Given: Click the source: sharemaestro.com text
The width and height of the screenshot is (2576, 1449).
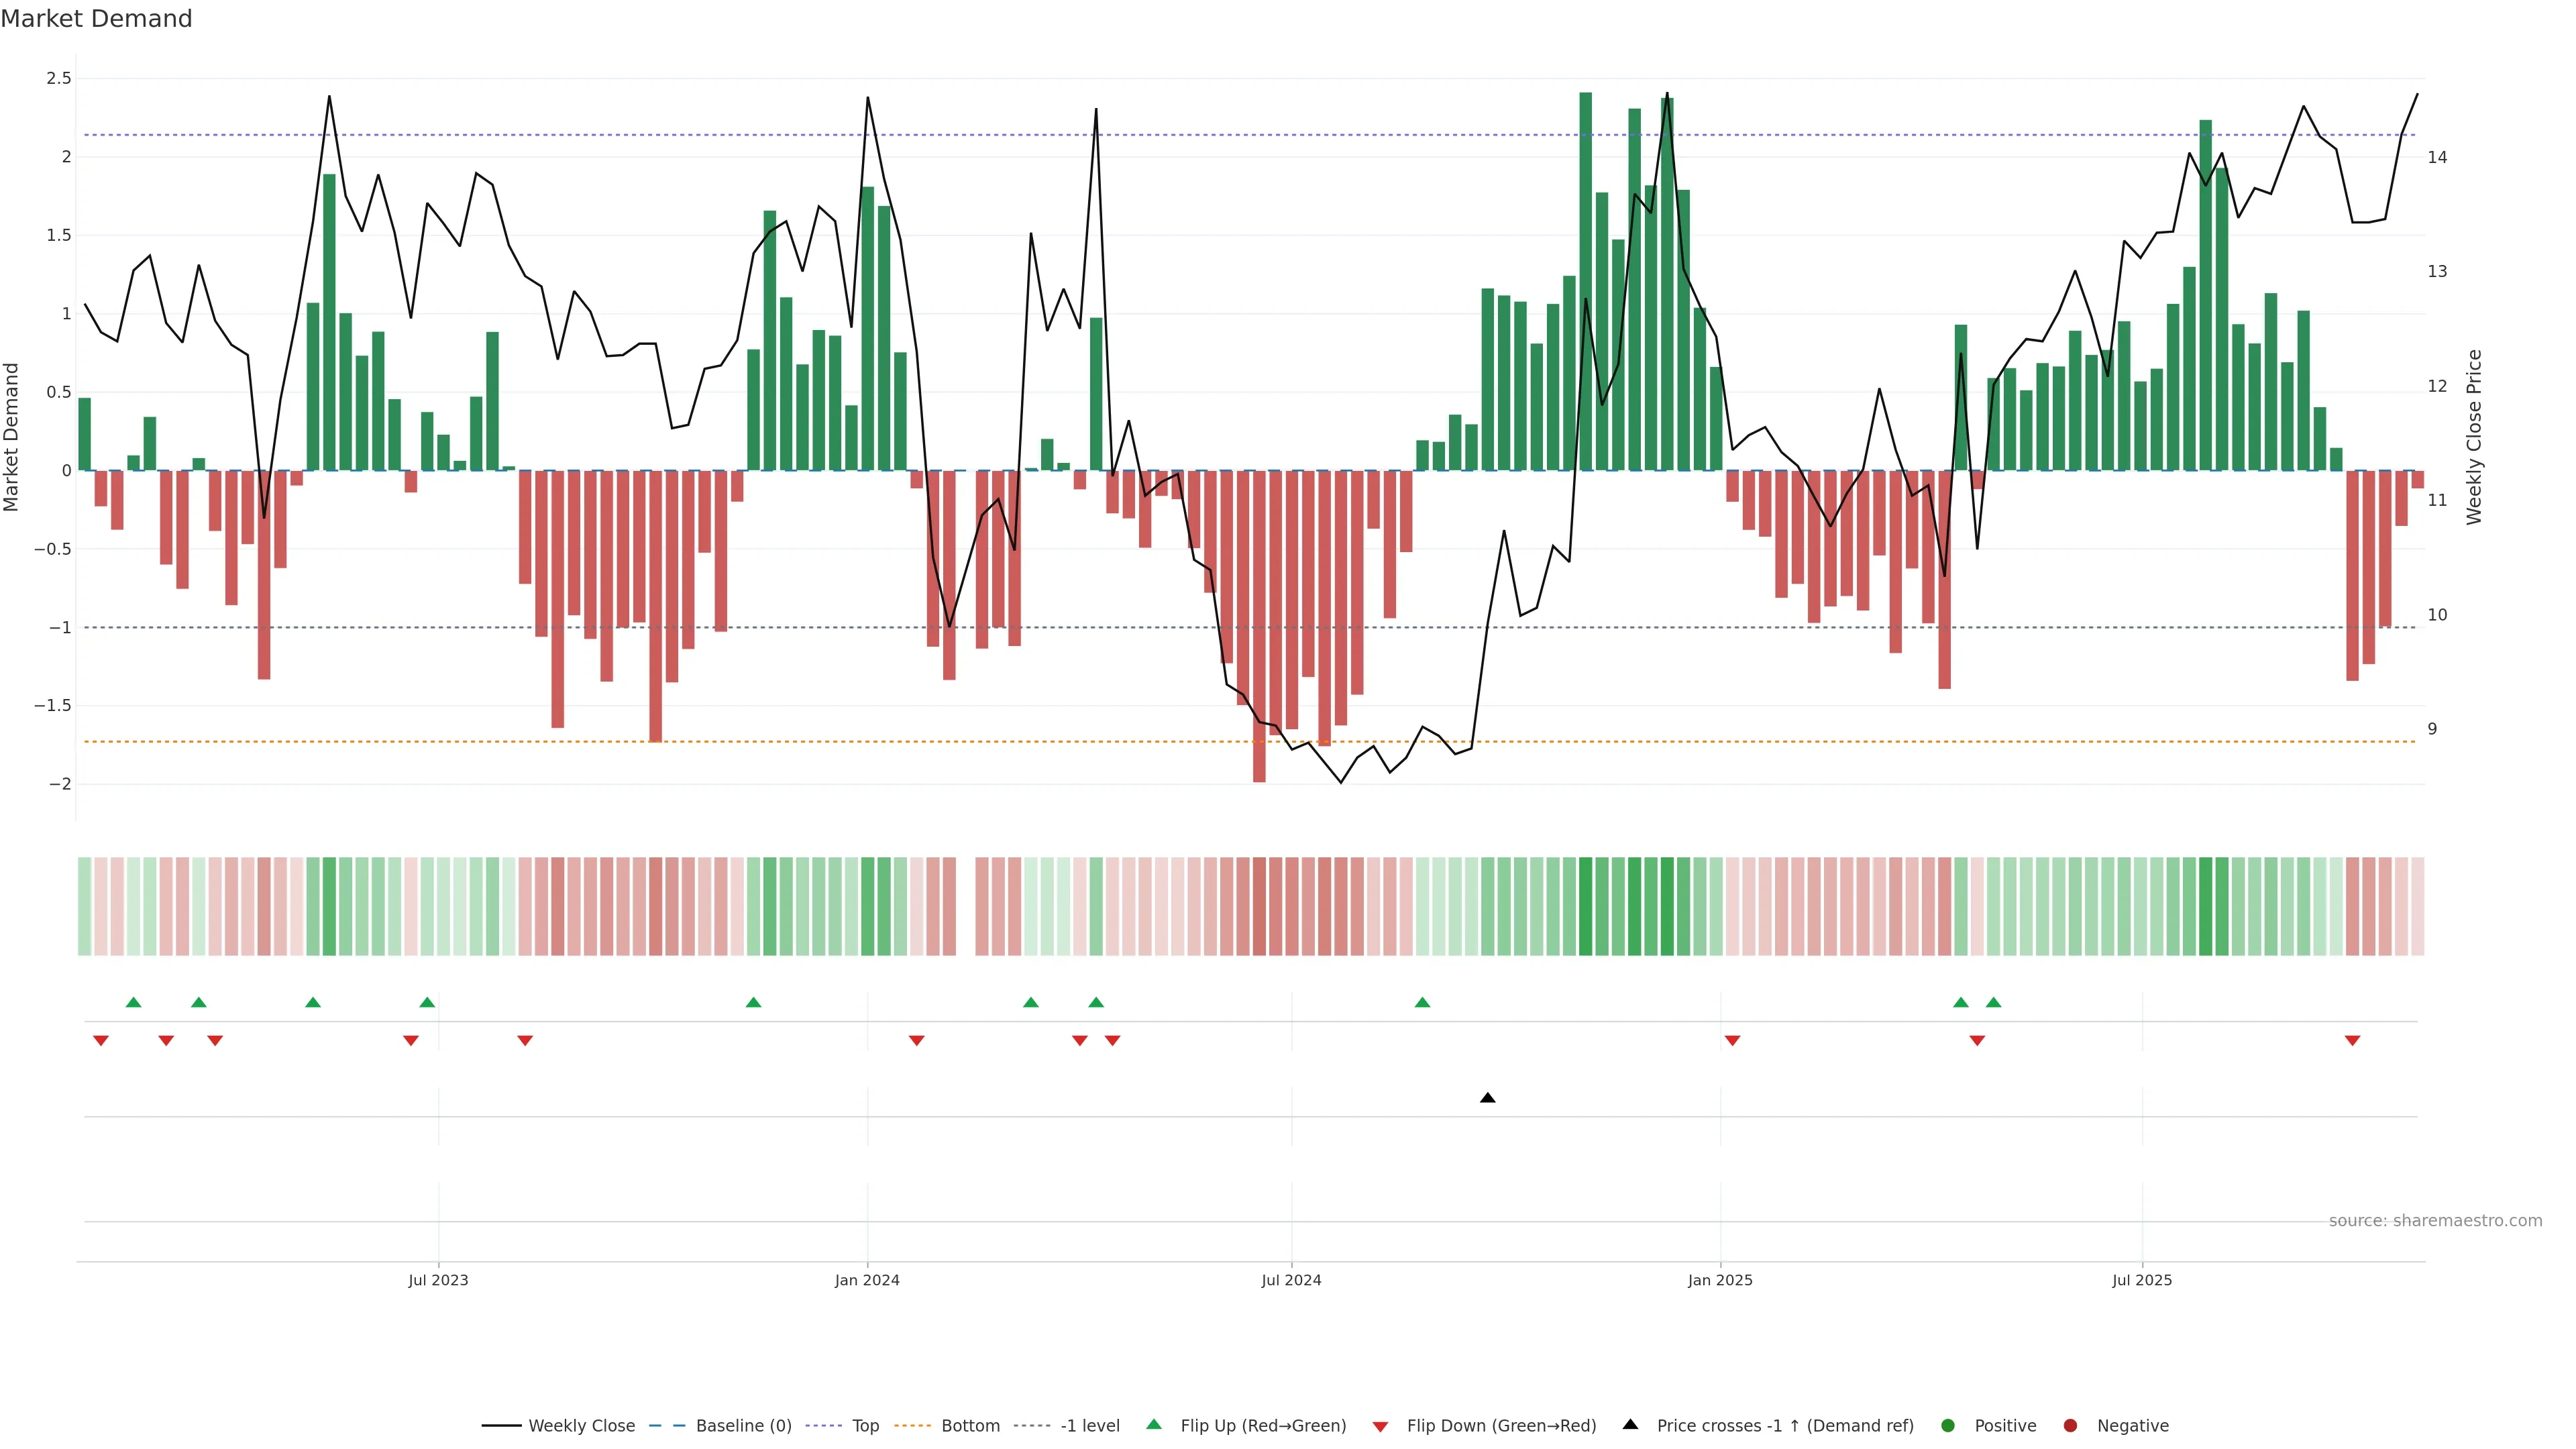Looking at the screenshot, I should point(2435,1221).
